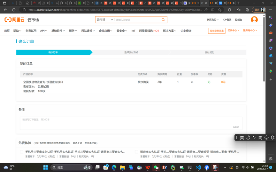Open favorites list icon in toolbar
Screen dimensions: 276x172
pos(239,10)
